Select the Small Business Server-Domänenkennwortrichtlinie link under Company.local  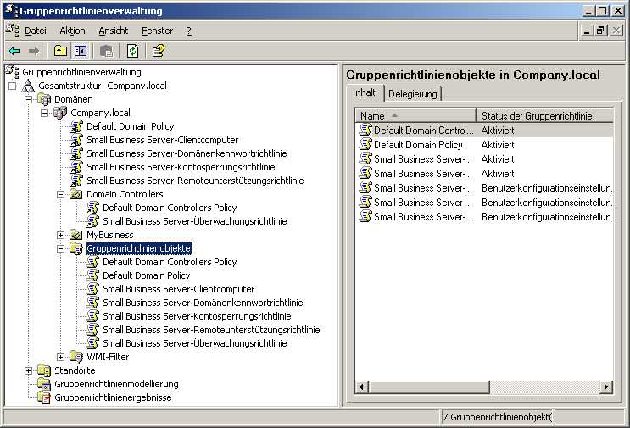click(x=187, y=153)
